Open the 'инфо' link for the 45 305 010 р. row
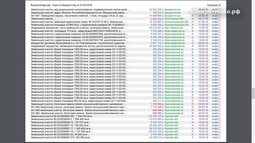 tap(215, 137)
